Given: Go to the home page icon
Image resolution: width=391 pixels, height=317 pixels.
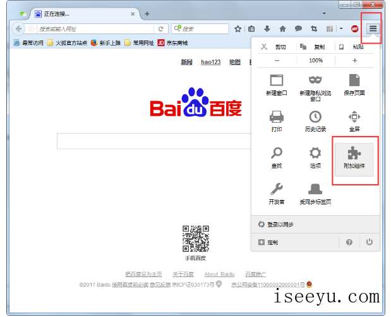Looking at the screenshot, I should [282, 28].
